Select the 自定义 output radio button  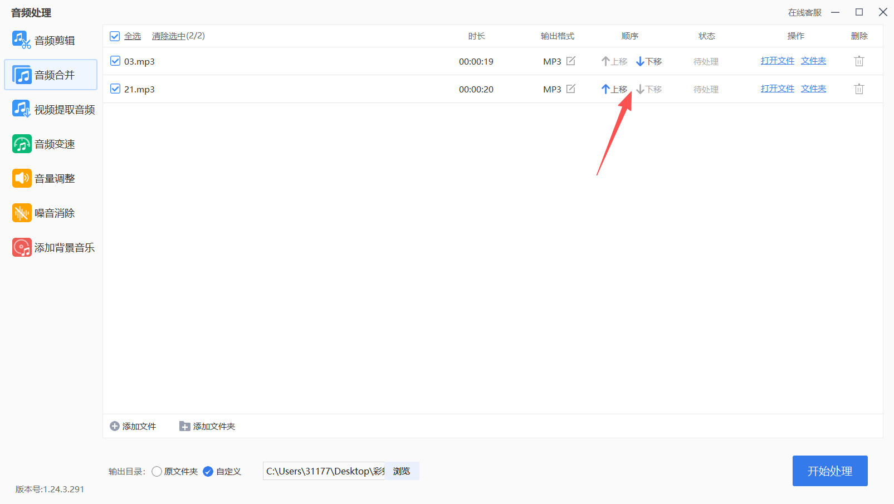click(208, 472)
